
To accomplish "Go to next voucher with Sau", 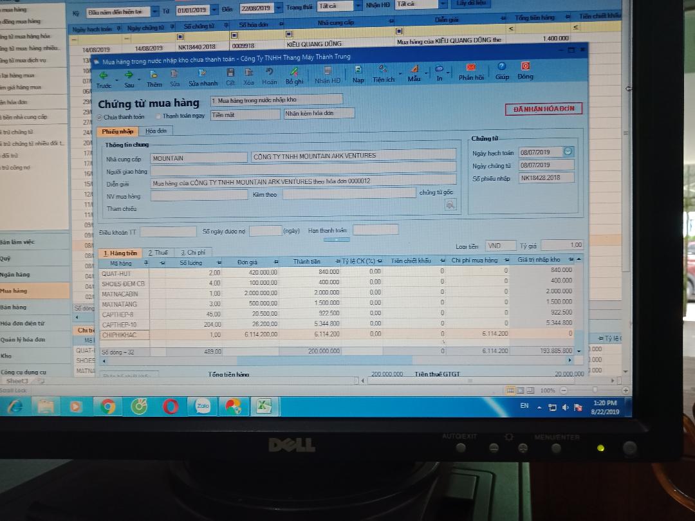I will pos(129,74).
